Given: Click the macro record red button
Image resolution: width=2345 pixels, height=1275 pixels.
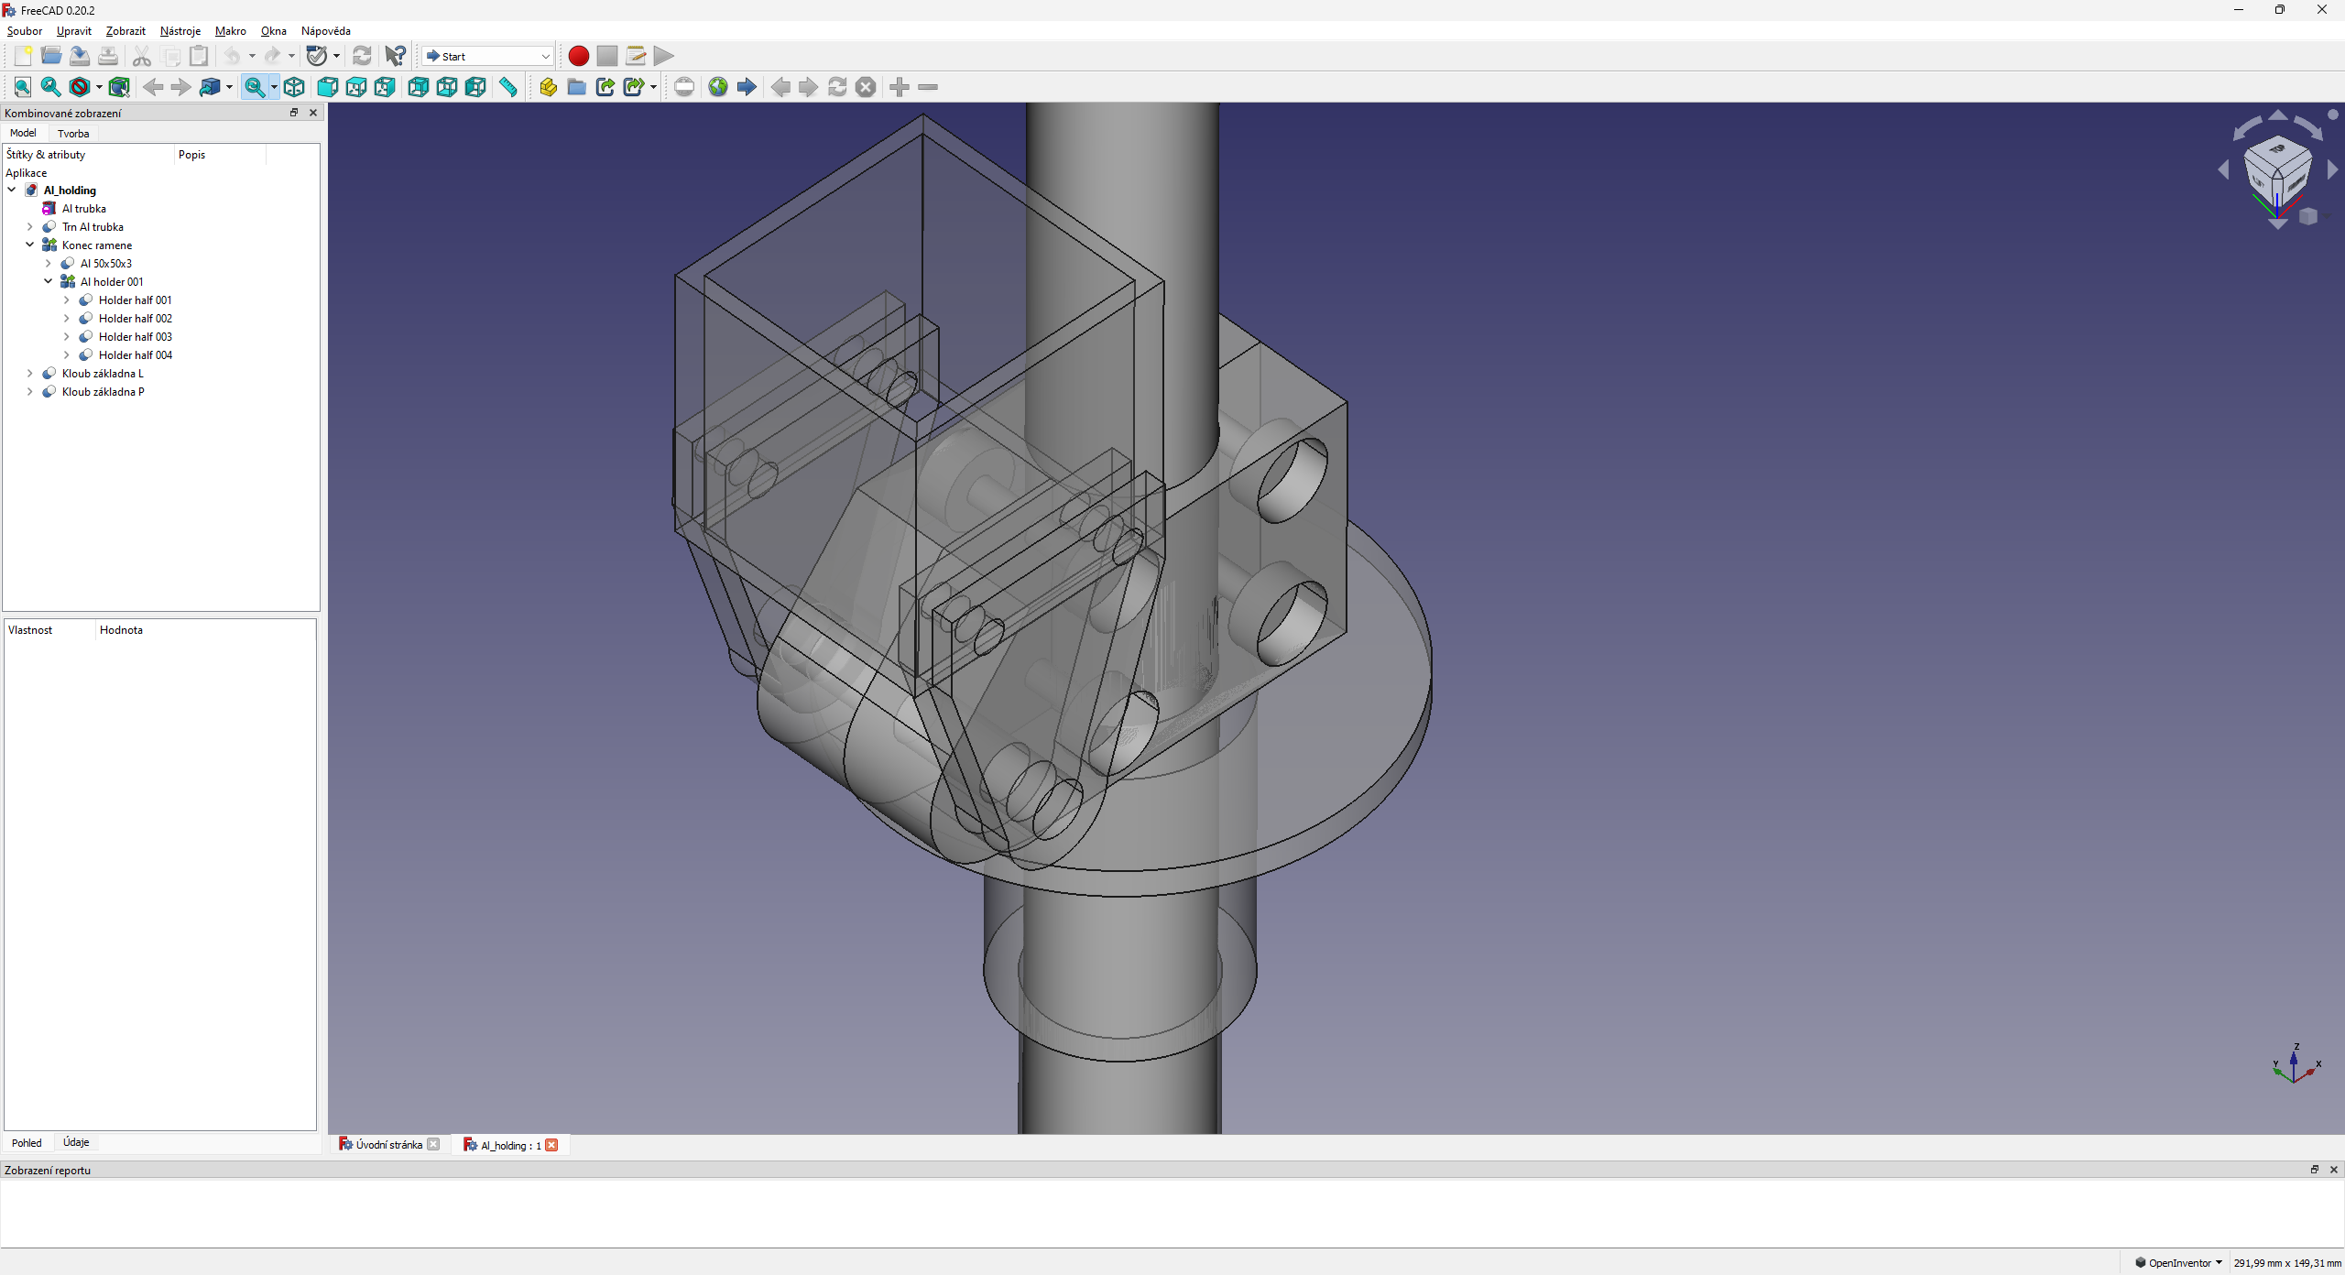Looking at the screenshot, I should tap(578, 56).
